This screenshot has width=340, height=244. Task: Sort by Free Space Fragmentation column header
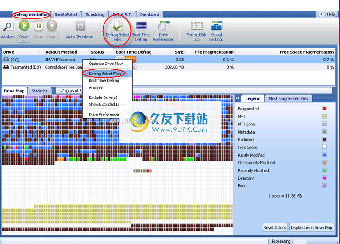point(285,52)
